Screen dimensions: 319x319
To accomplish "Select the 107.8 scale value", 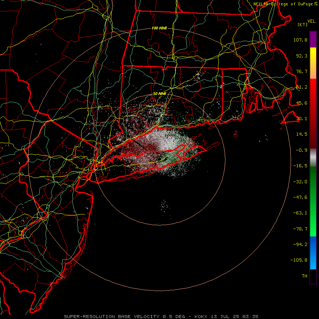I will tap(300, 40).
